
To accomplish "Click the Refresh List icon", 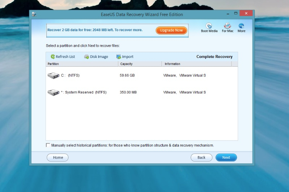I will (53, 57).
